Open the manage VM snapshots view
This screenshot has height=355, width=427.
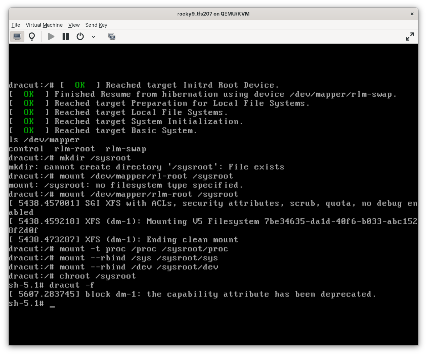tap(112, 37)
